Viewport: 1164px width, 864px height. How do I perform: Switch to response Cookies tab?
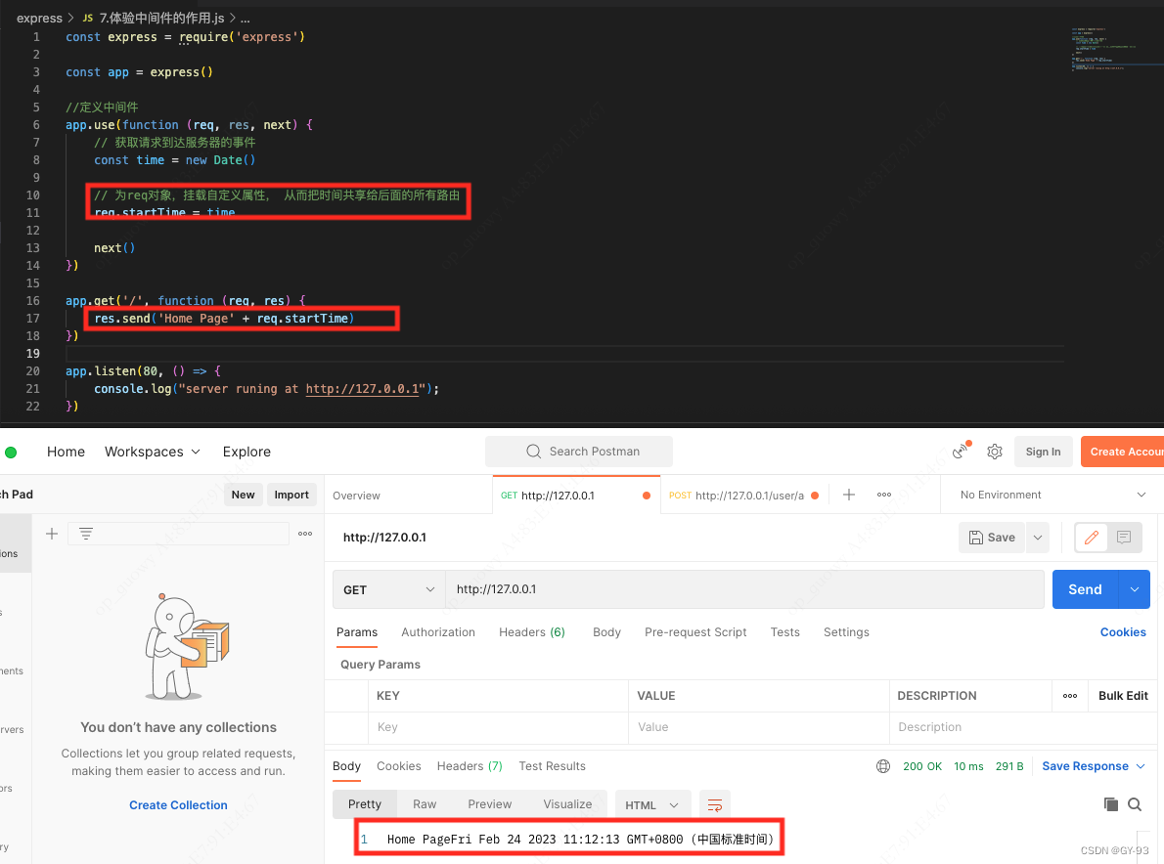[x=399, y=766]
